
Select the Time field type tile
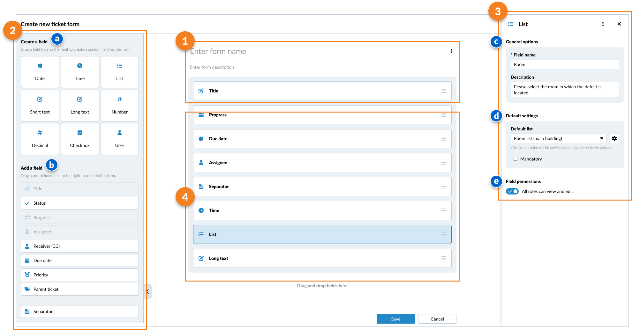(79, 72)
